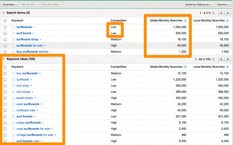This screenshot has width=233, height=145.
Task: Star 'vintage surfboards for sale' idea
Action: coord(14,135)
